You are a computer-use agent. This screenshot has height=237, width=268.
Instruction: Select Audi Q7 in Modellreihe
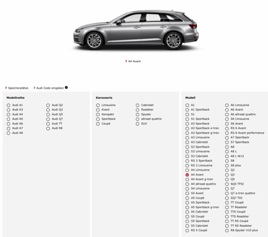pos(48,119)
